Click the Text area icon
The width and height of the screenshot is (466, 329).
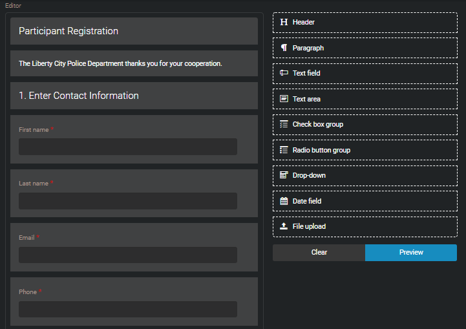[x=284, y=99]
